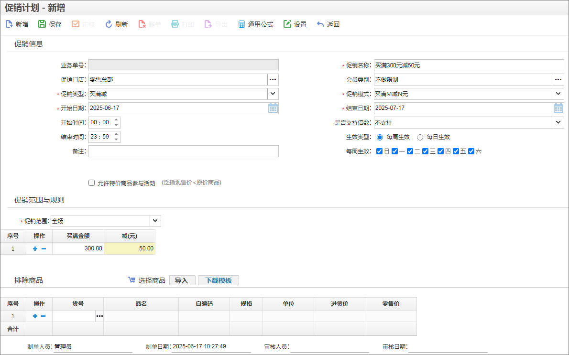
Task: Click the 打印 print icon
Action: (175, 24)
